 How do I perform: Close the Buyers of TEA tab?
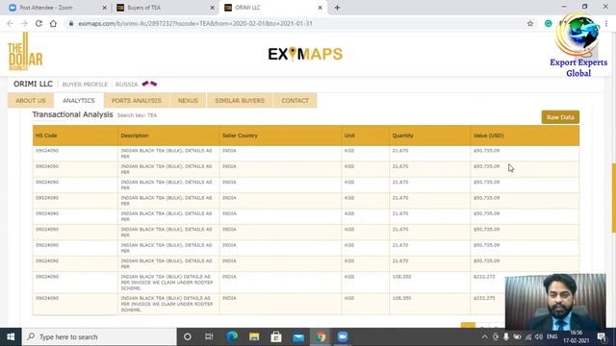point(212,8)
